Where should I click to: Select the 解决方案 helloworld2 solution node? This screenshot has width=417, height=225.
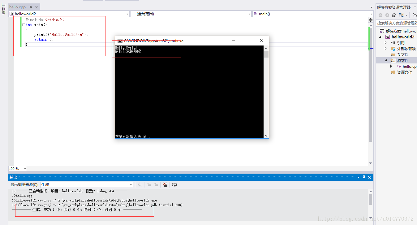(401, 31)
